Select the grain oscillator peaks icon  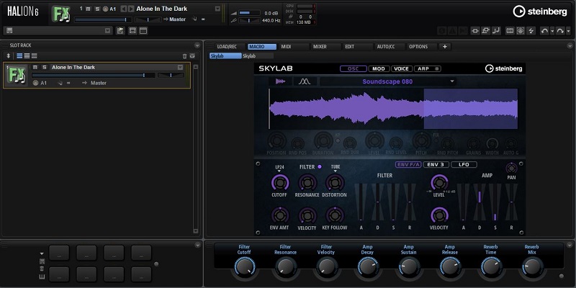pyautogui.click(x=304, y=81)
